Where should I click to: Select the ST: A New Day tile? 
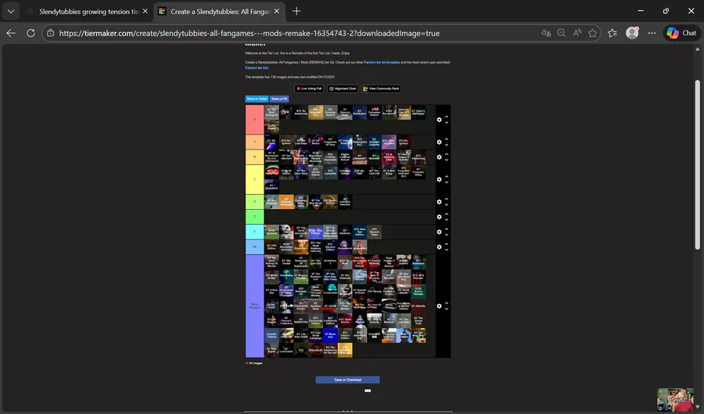pyautogui.click(x=271, y=291)
